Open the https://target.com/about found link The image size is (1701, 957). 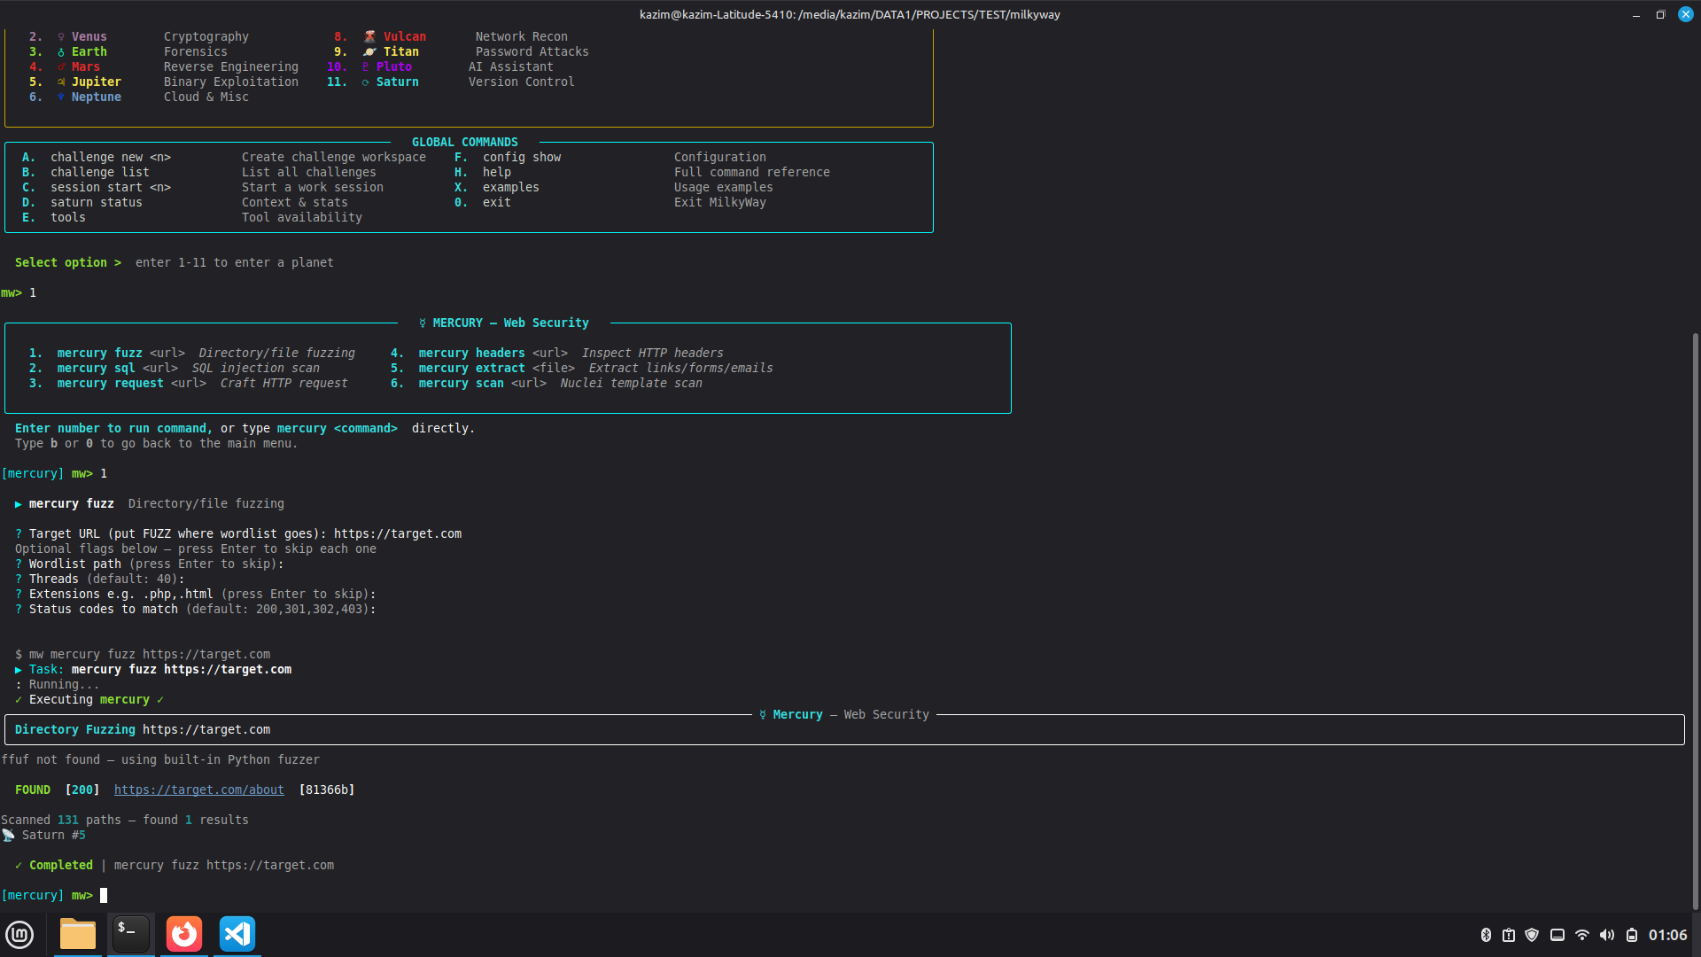198,790
